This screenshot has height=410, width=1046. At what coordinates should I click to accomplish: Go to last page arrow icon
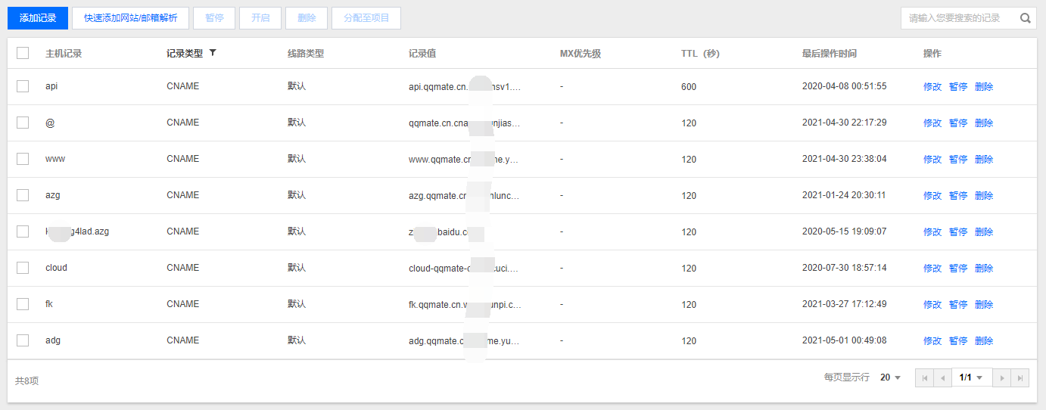click(1020, 377)
